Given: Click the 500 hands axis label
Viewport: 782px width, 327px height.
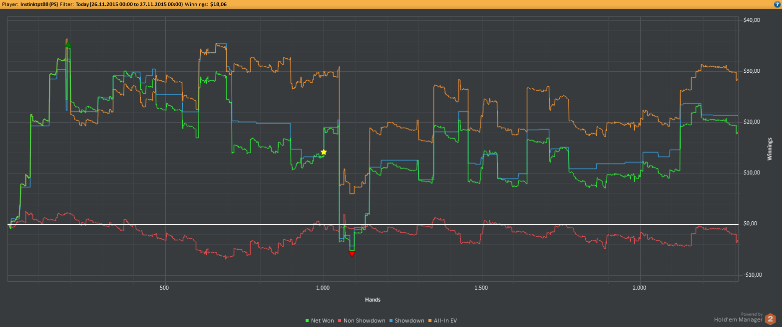Looking at the screenshot, I should [x=165, y=288].
